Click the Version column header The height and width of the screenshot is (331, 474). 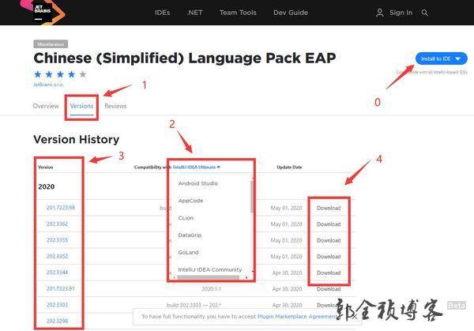(x=46, y=167)
